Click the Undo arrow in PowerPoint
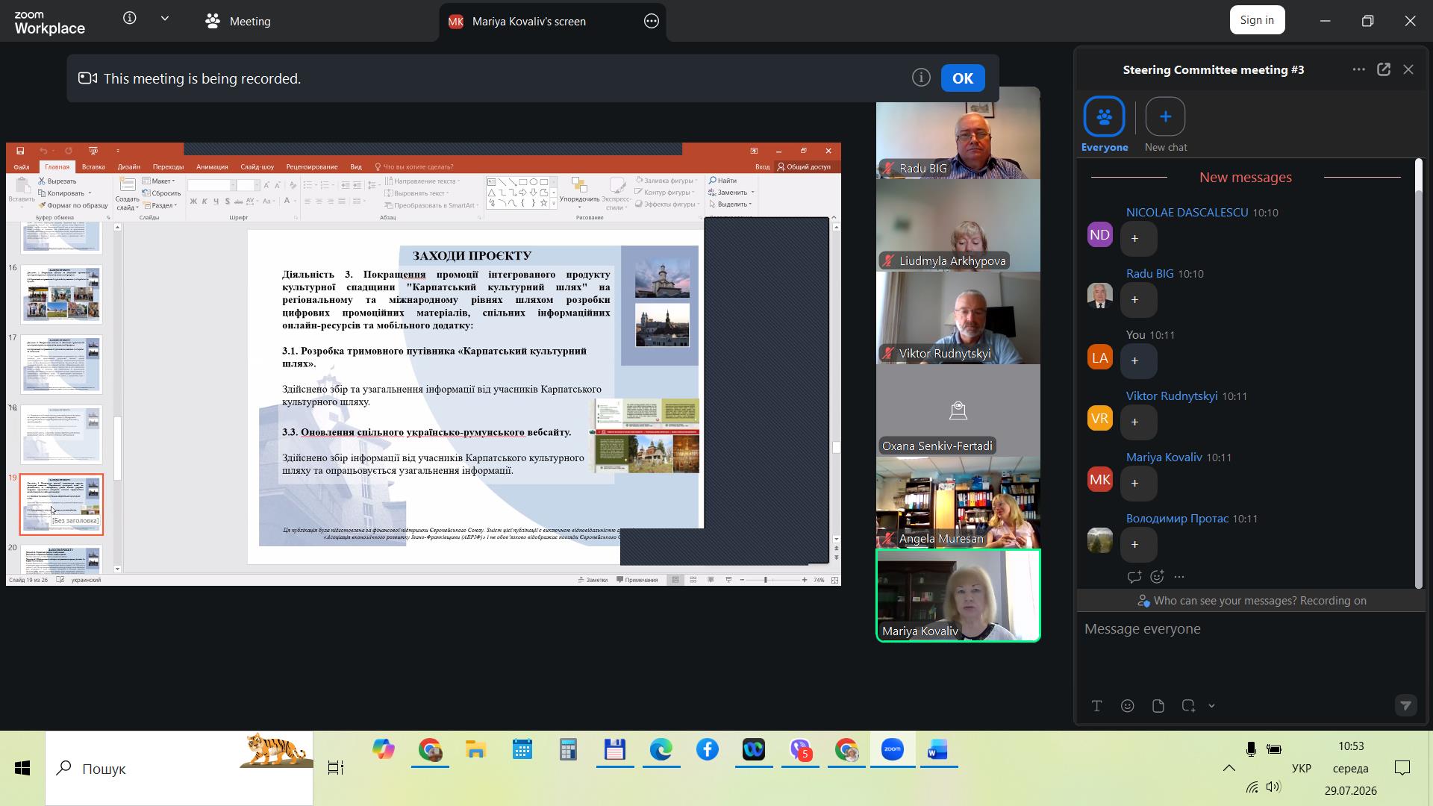Viewport: 1433px width, 806px height. click(43, 151)
